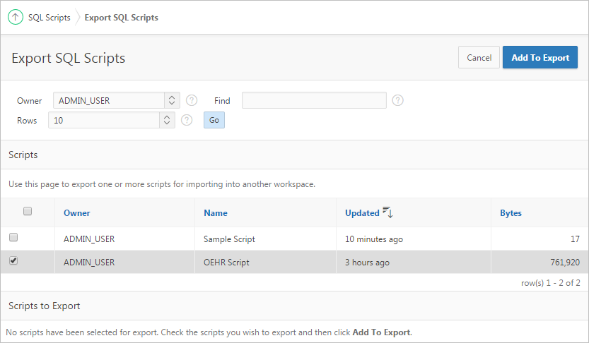Check the Sample Script row checkbox
The height and width of the screenshot is (343, 589).
(x=13, y=238)
